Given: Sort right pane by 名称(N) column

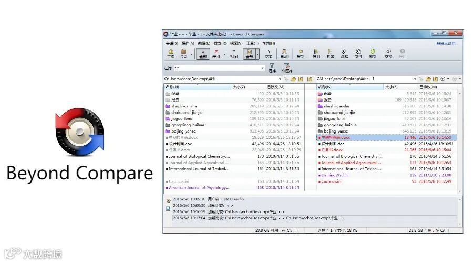Looking at the screenshot, I should 350,87.
